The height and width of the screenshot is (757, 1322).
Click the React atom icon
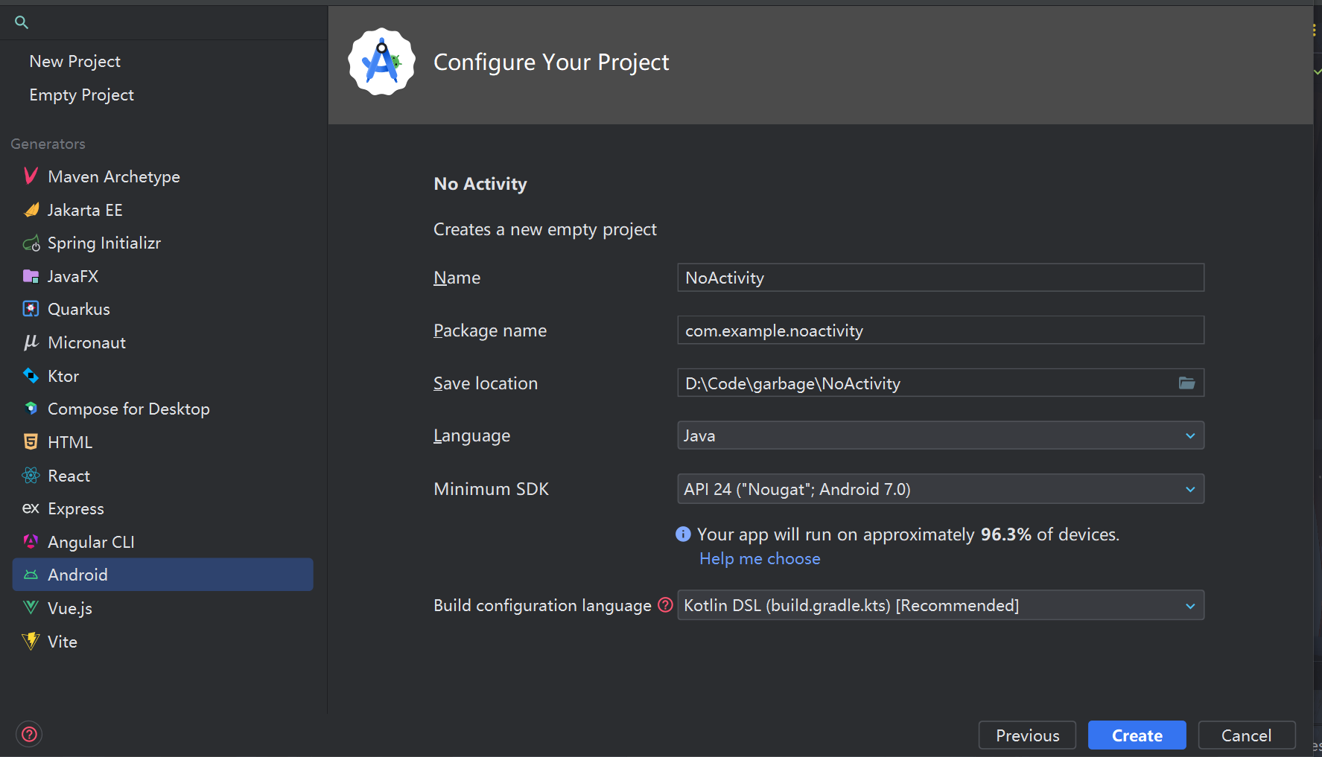pyautogui.click(x=31, y=476)
